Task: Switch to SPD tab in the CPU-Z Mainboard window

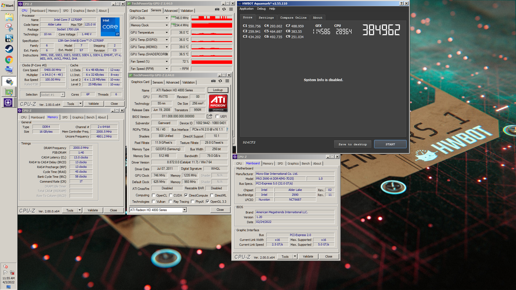Action: [x=280, y=164]
